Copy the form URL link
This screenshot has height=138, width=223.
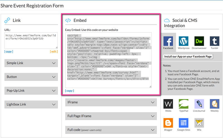pos(9,52)
